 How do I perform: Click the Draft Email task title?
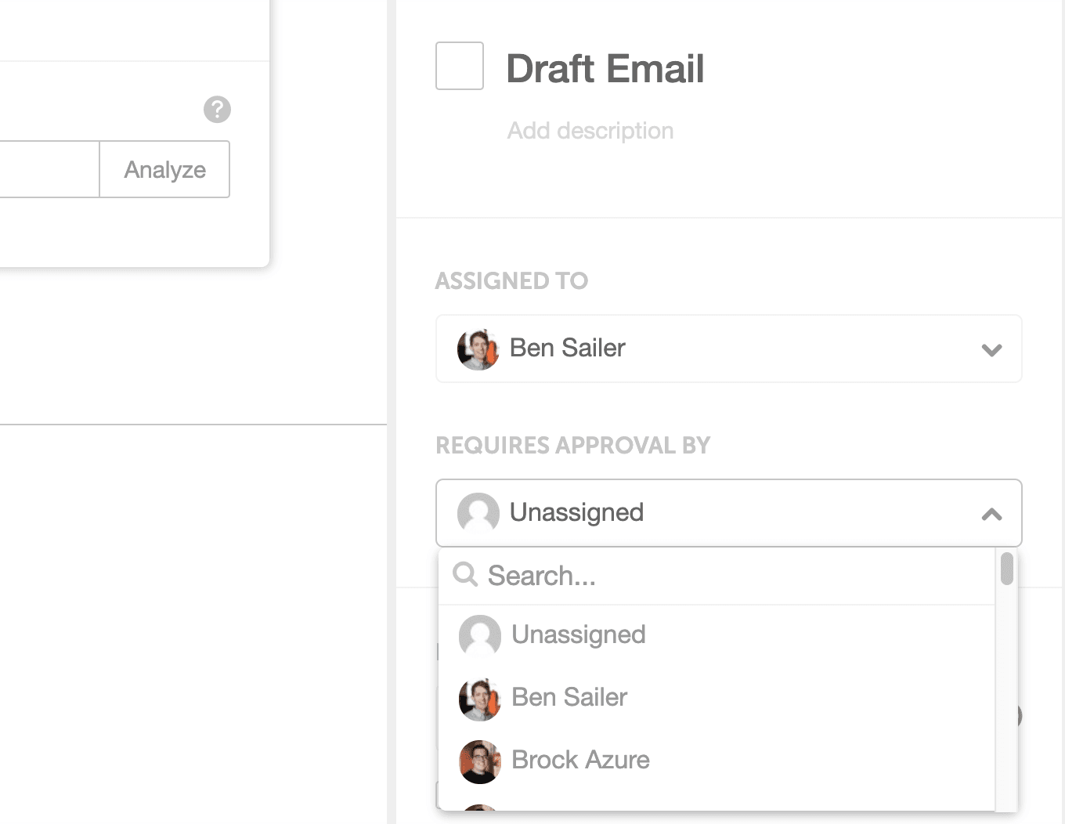(605, 69)
